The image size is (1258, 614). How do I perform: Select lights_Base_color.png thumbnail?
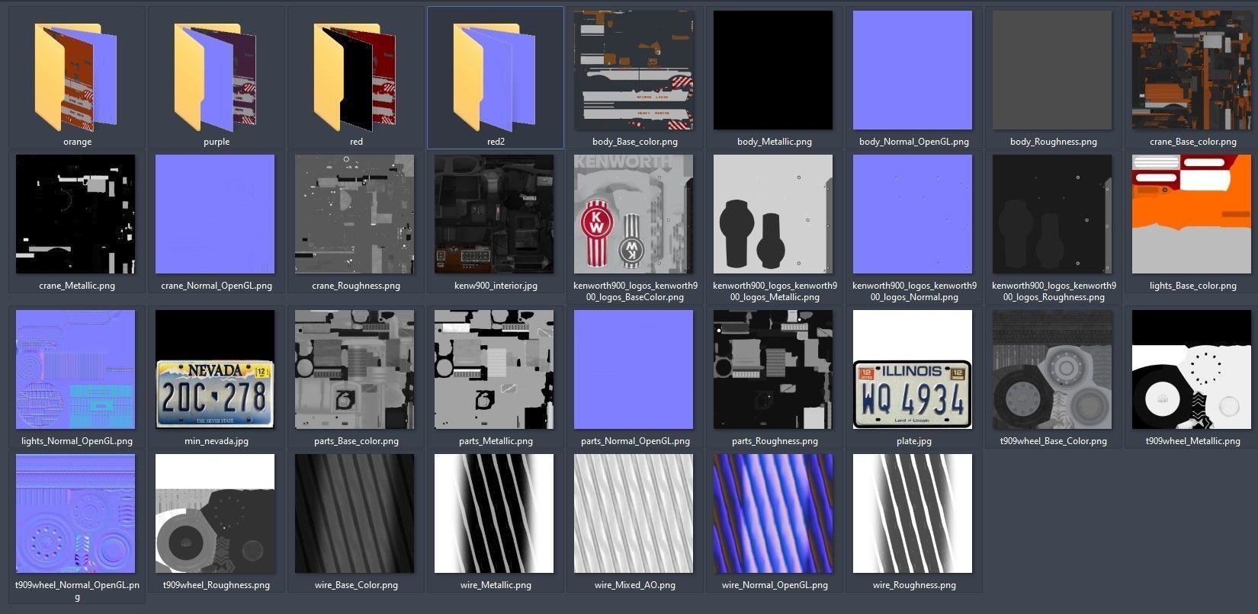point(1192,214)
